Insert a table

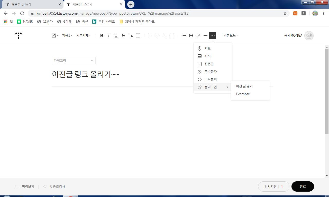point(191,35)
